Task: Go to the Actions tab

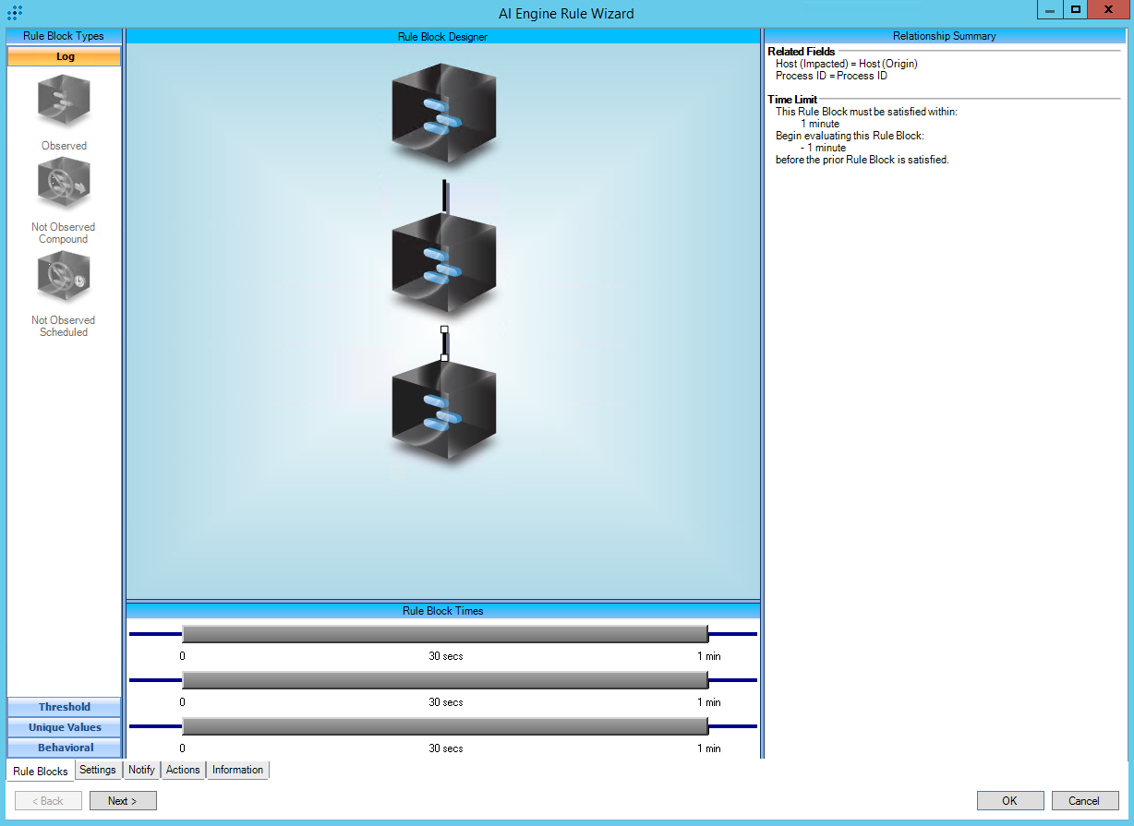Action: point(183,770)
